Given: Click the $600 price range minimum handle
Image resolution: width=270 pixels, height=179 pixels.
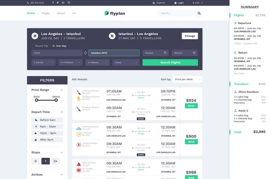Looking at the screenshot, I should [x=36, y=100].
